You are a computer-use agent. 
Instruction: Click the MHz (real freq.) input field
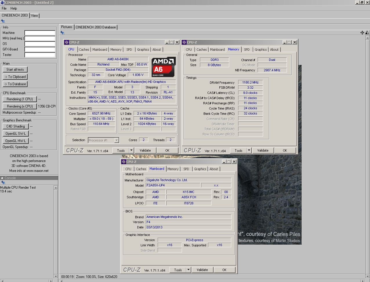click(40, 38)
